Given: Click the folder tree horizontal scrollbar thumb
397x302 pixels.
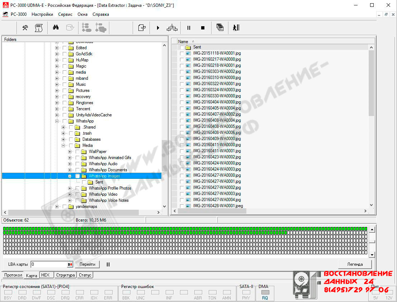Looking at the screenshot, I should point(74,212).
